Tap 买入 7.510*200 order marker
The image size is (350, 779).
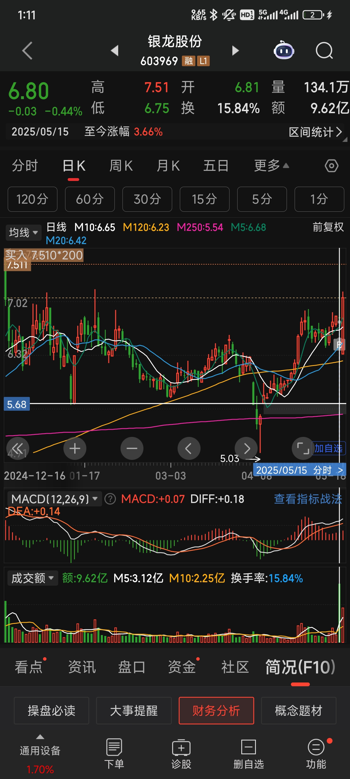(x=44, y=255)
